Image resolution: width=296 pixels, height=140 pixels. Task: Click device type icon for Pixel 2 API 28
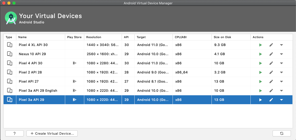coord(10,72)
